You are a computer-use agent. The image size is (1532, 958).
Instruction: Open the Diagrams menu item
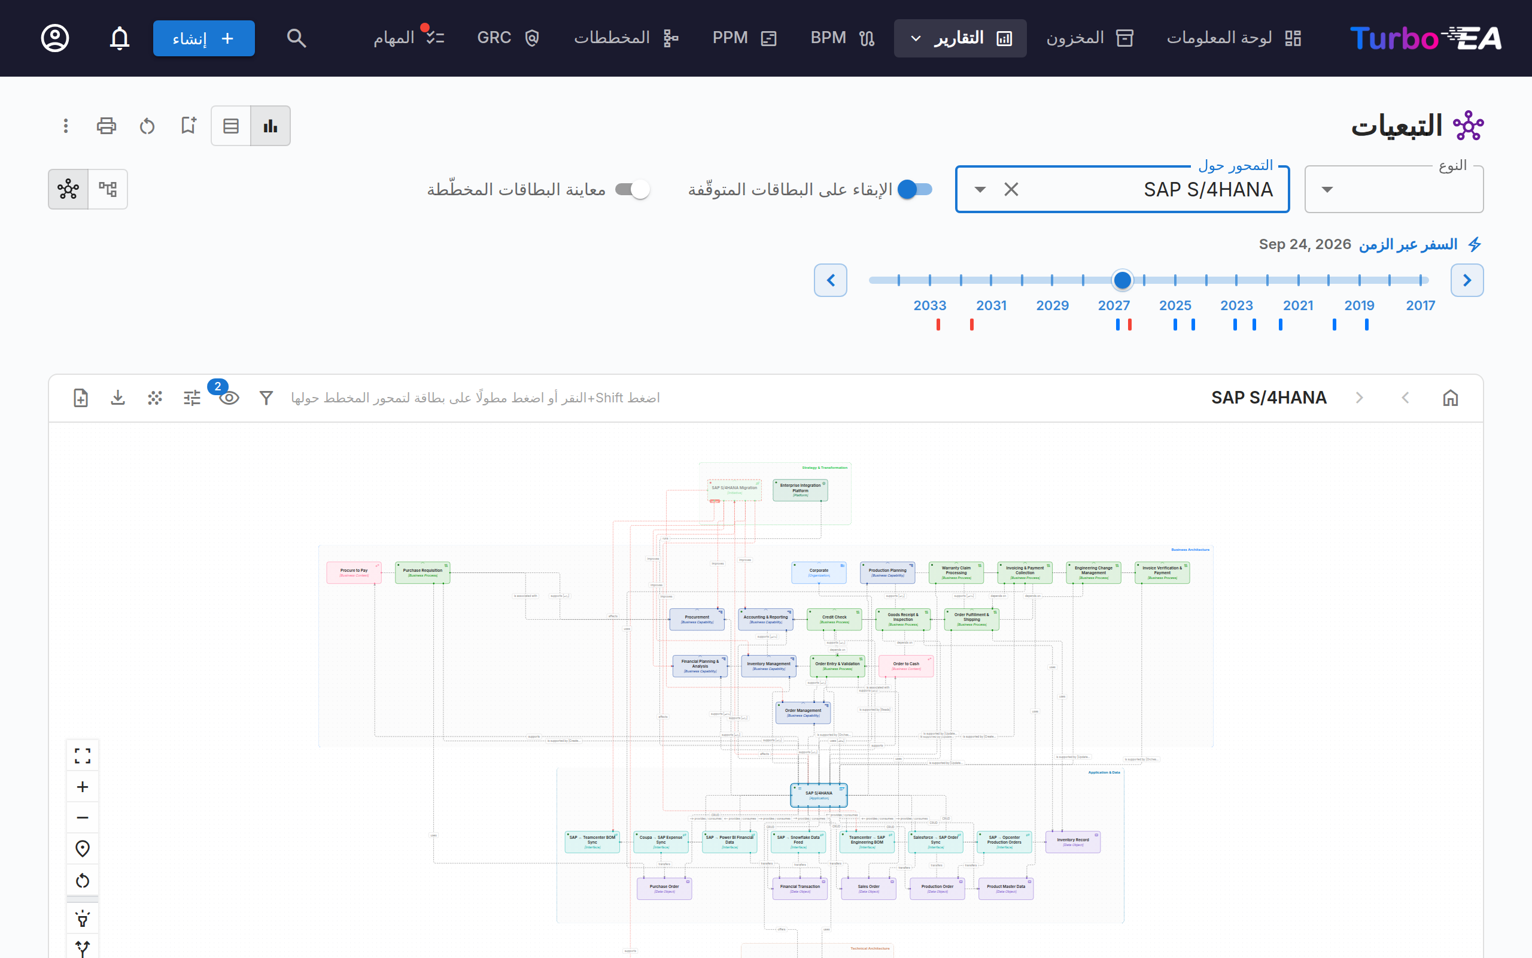[x=626, y=38]
